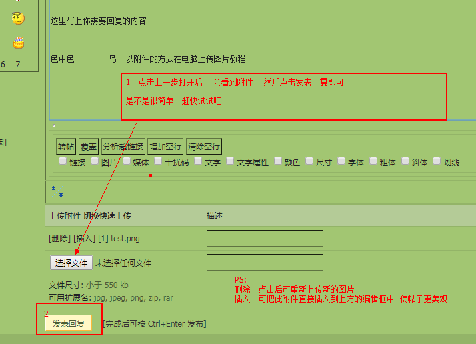476x344 pixels.
Task: Click the 覆盖 button
Action: coord(89,147)
